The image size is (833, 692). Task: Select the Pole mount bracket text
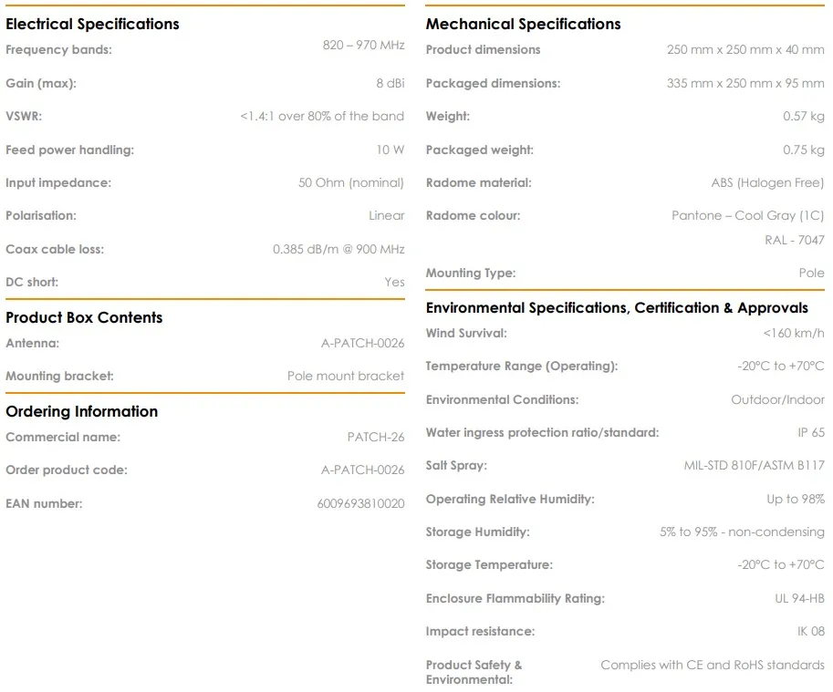click(345, 377)
